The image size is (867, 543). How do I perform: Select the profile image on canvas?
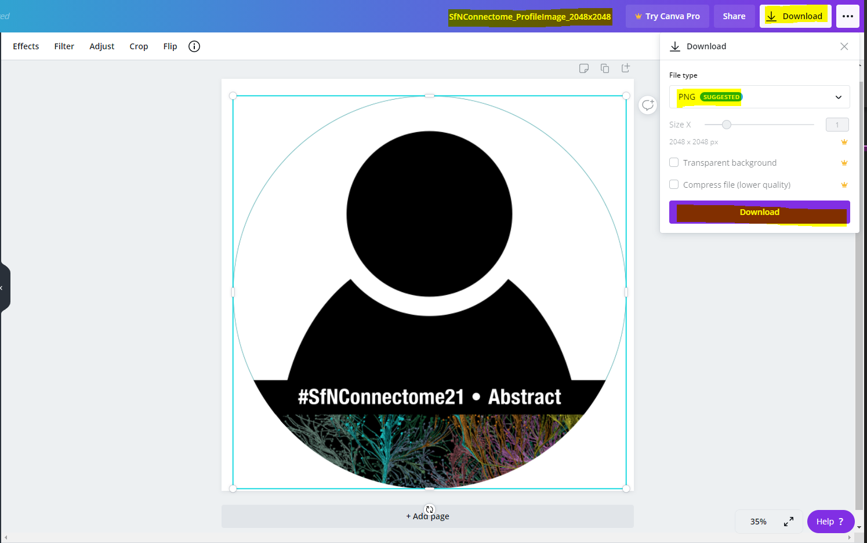point(430,292)
